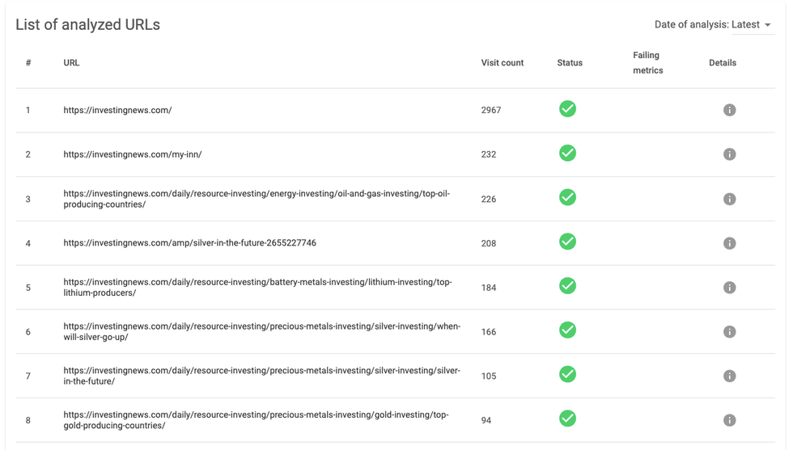
Task: Open the investingnews.com/my-inn/ URL
Action: click(133, 154)
